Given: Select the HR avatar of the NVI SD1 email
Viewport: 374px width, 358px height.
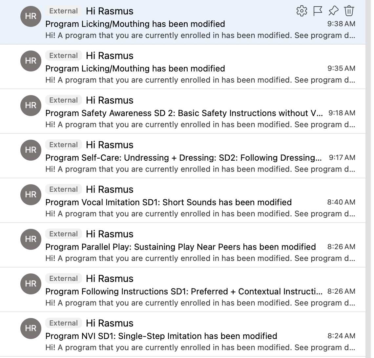Looking at the screenshot, I should 31,328.
